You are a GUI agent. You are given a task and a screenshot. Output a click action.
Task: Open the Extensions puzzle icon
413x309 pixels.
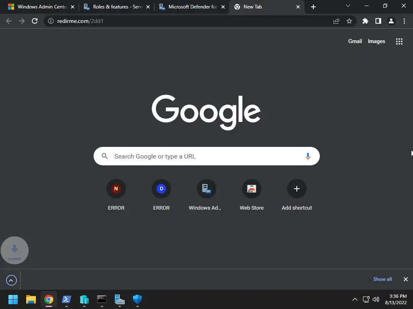pos(365,21)
